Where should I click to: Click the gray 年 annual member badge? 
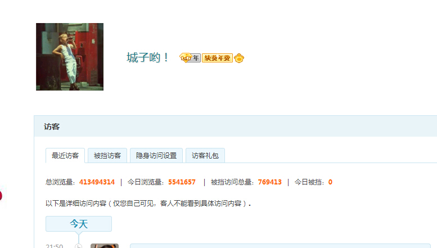pyautogui.click(x=196, y=58)
